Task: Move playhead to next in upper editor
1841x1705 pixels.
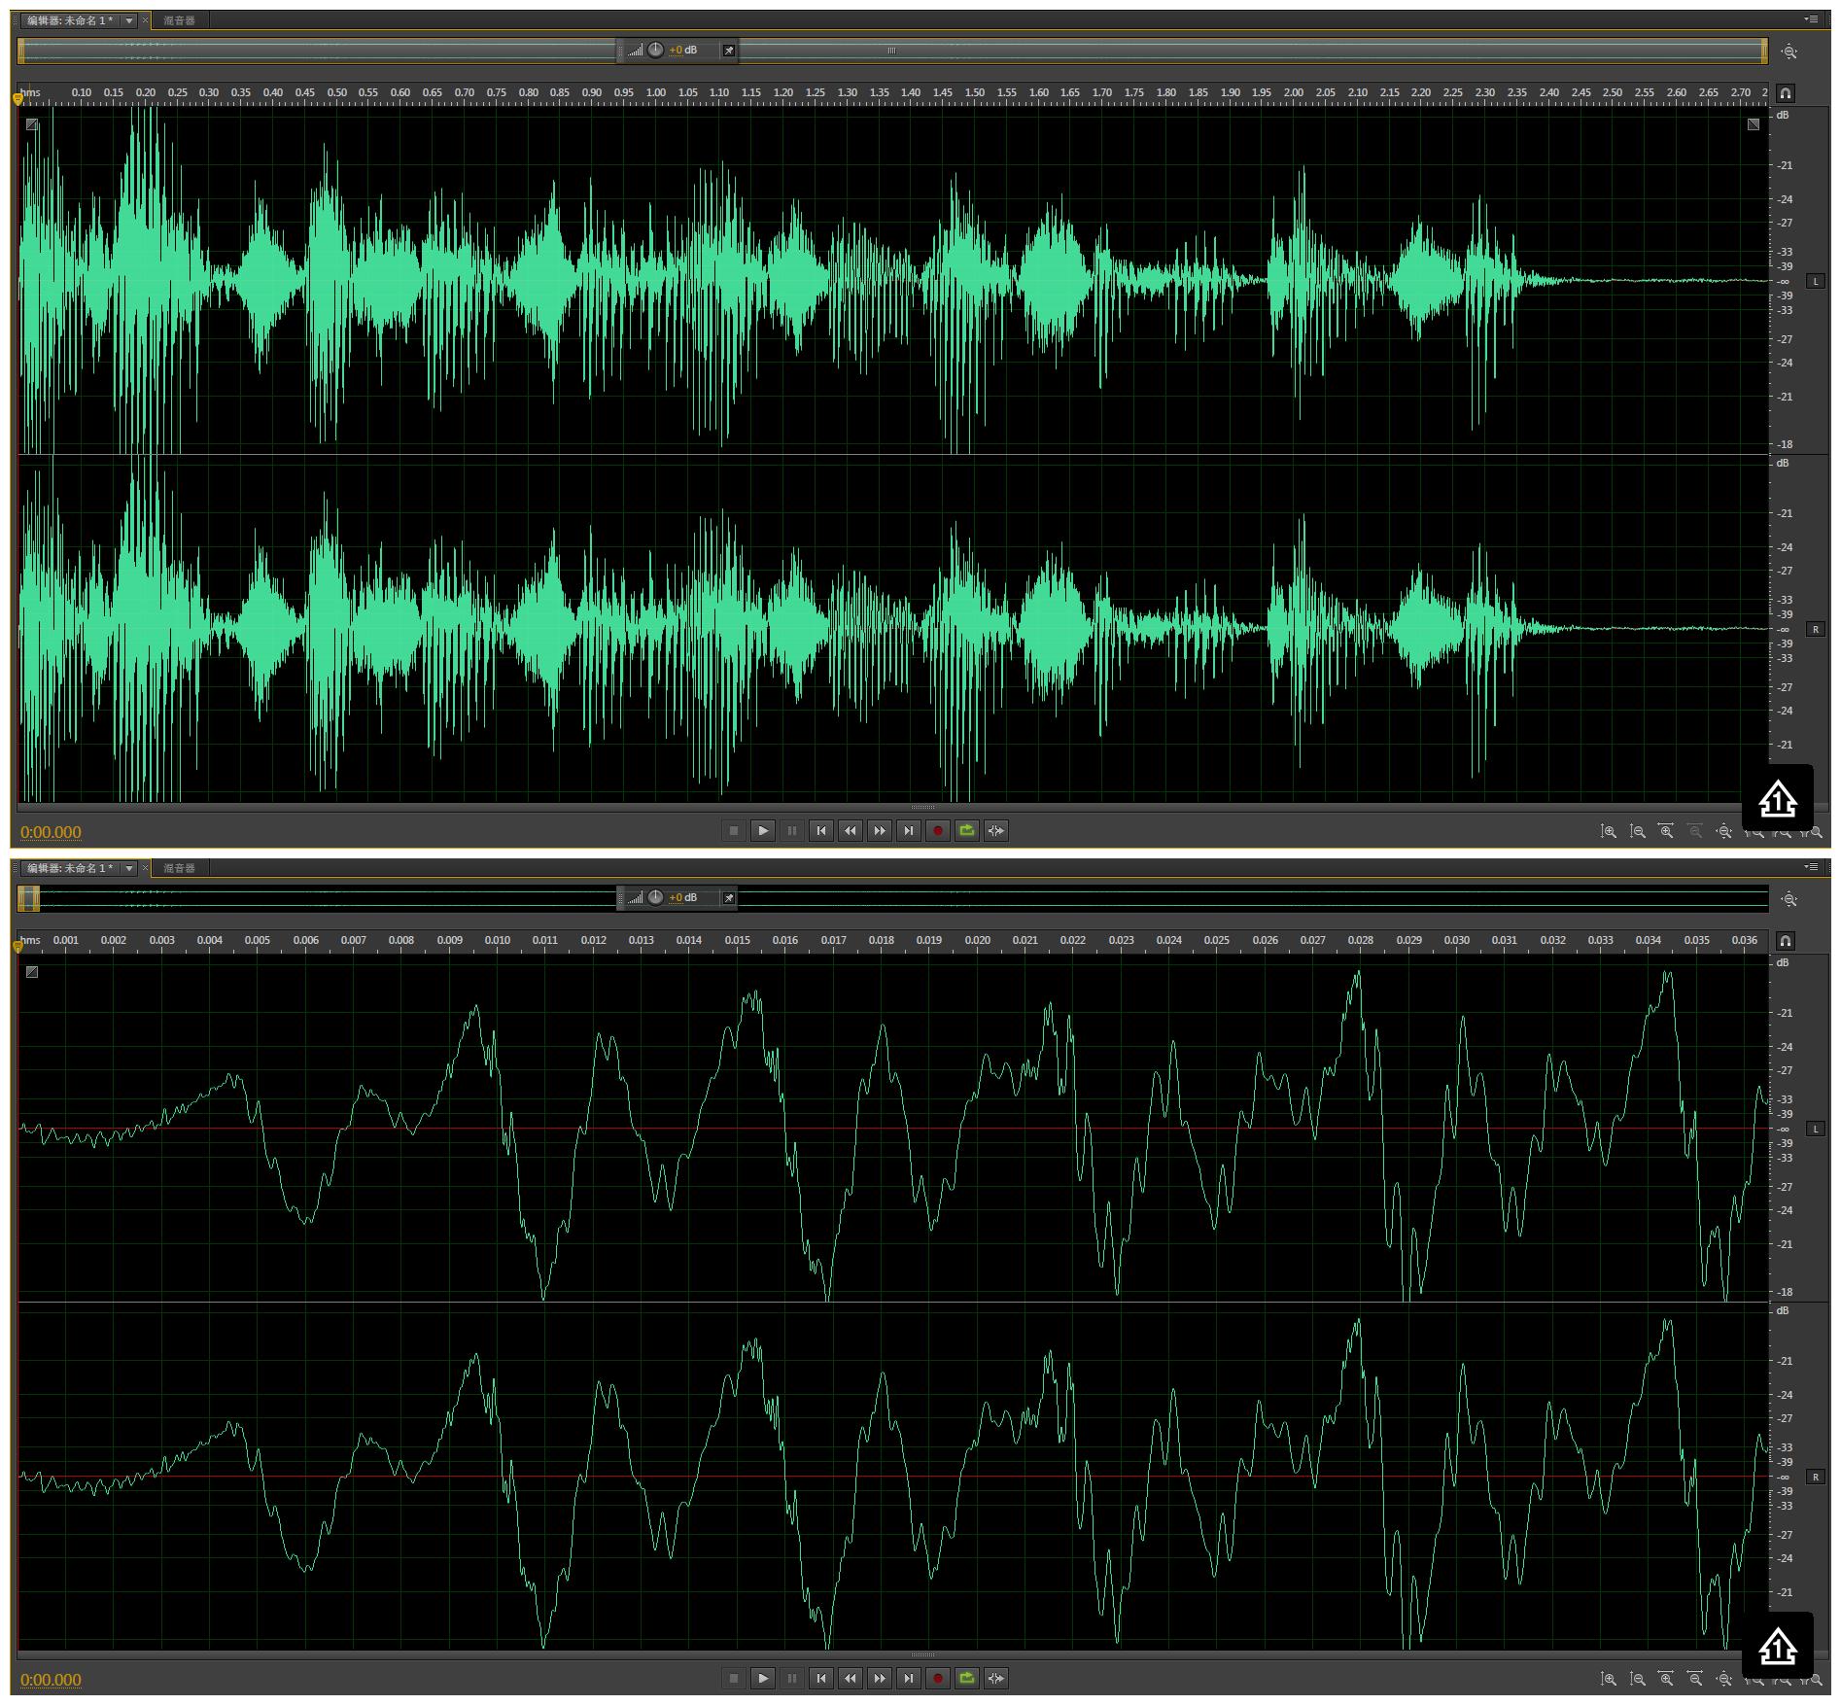Action: click(x=909, y=830)
